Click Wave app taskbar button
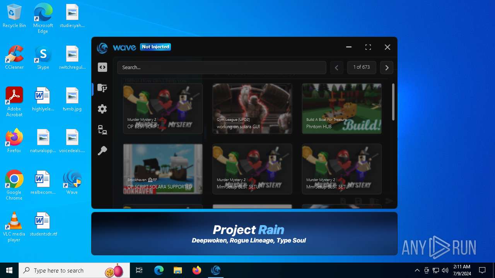 click(x=216, y=270)
